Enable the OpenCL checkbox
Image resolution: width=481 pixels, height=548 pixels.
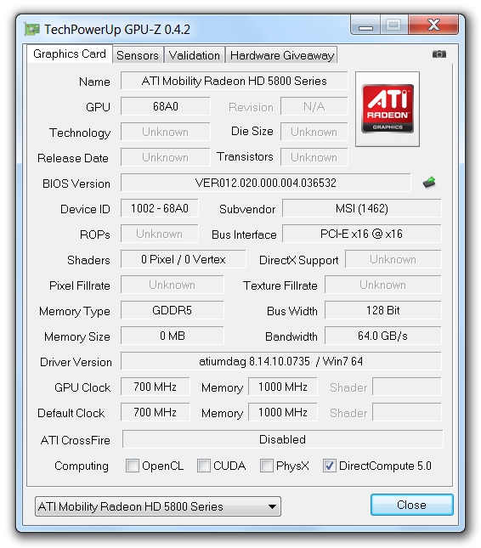pos(133,466)
